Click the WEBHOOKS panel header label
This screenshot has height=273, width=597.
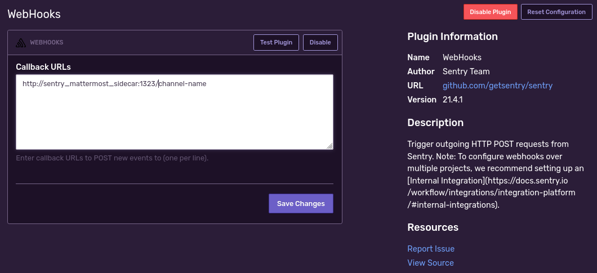(46, 42)
